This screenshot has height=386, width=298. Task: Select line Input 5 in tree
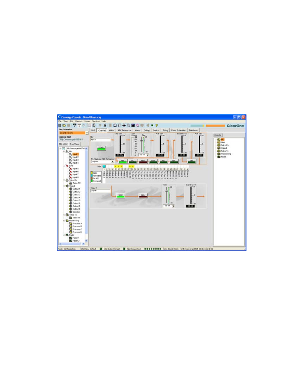coord(76,169)
